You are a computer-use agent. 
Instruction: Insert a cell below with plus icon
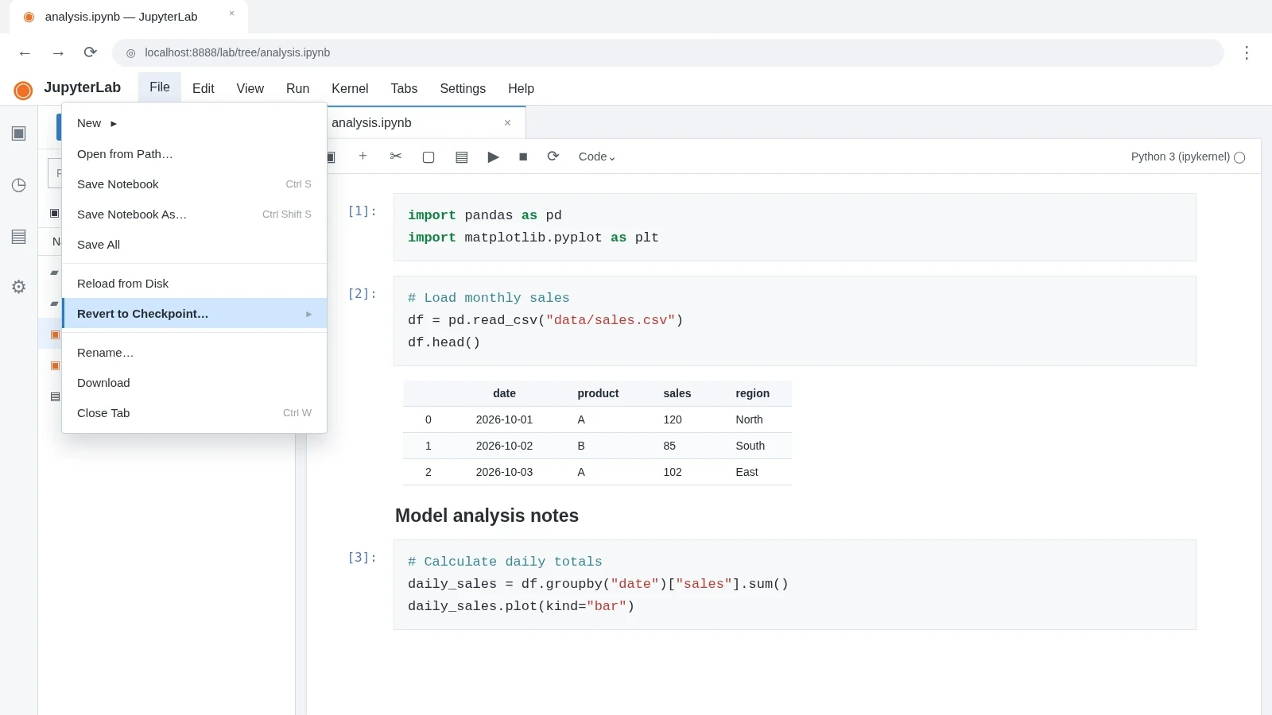pyautogui.click(x=363, y=157)
